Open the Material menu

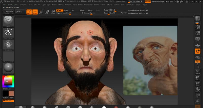point(68,5)
